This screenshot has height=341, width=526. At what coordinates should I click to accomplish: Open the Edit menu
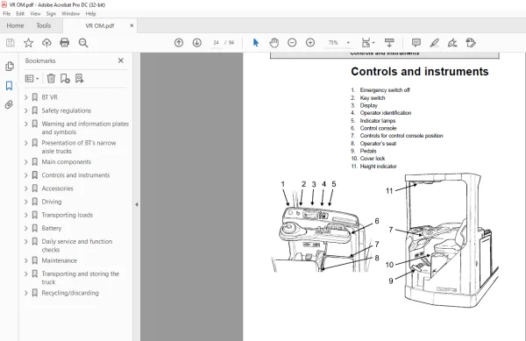pyautogui.click(x=20, y=14)
